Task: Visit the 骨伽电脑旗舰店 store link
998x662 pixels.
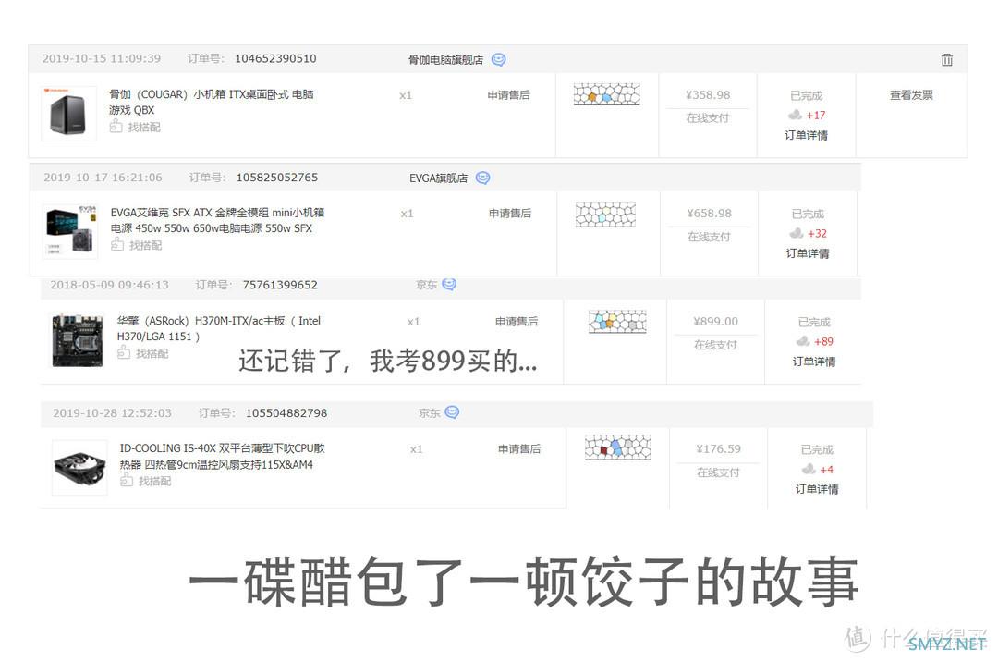Action: [x=445, y=60]
